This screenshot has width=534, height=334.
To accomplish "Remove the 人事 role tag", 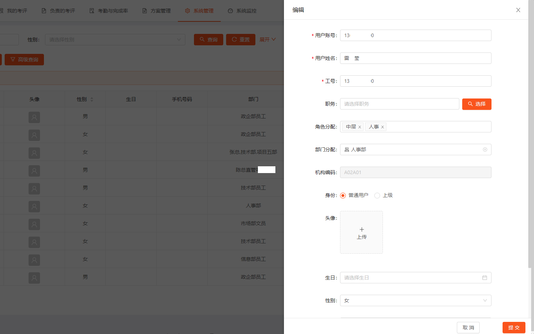I will pyautogui.click(x=383, y=127).
